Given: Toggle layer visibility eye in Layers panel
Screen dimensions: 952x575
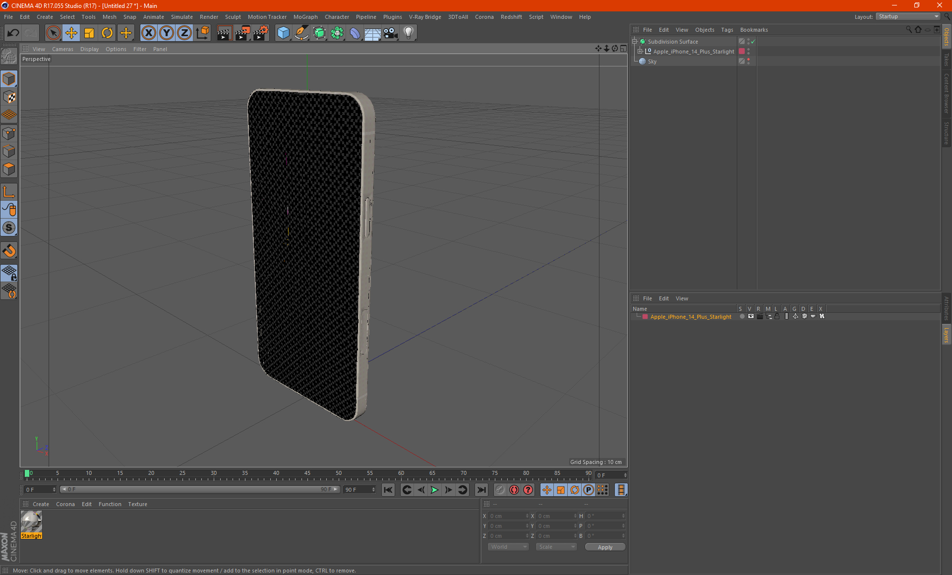Looking at the screenshot, I should pyautogui.click(x=751, y=316).
